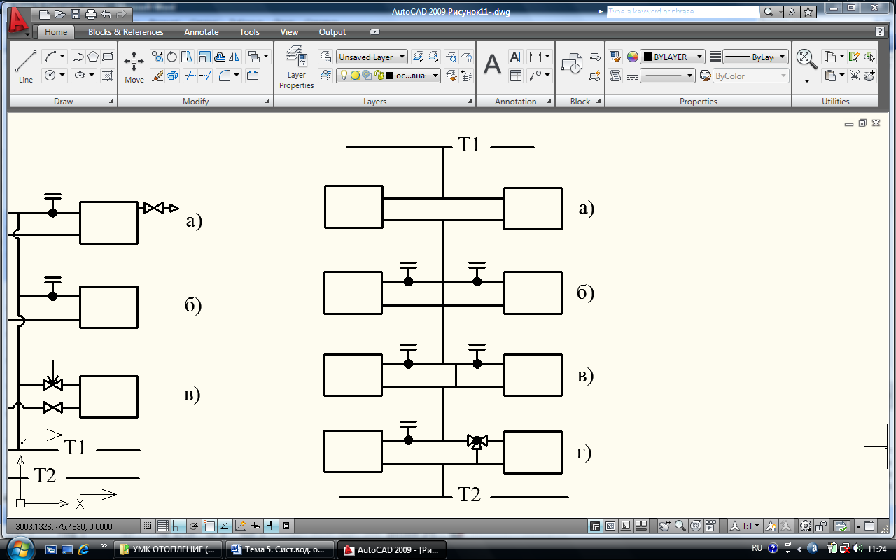Open a file from quick access toolbar
This screenshot has height=560, width=896.
(x=59, y=13)
